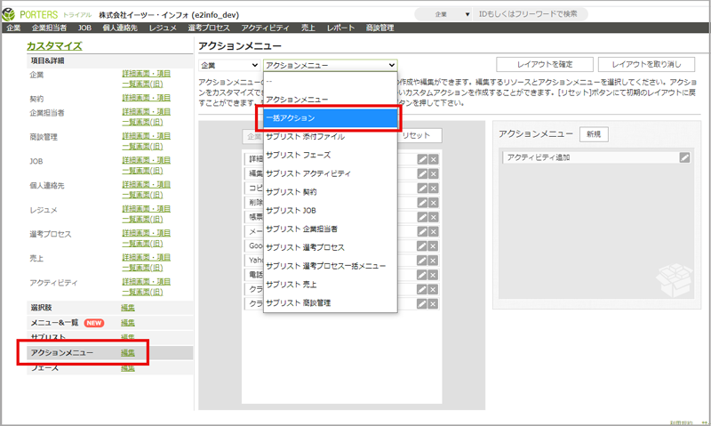Remove the 詳細 row with its X icon

434,158
